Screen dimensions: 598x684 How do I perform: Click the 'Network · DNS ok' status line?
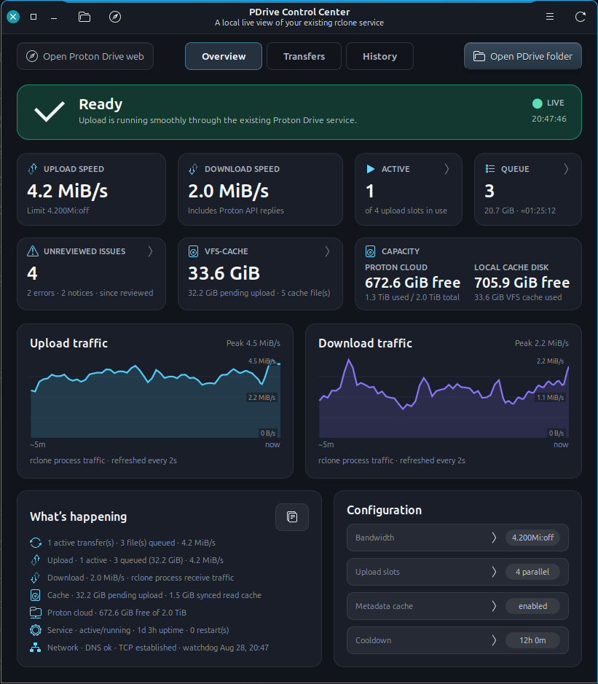pyautogui.click(x=158, y=648)
